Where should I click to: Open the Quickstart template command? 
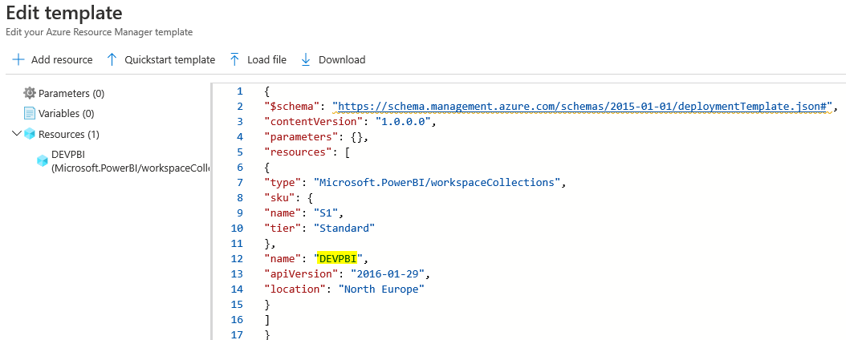pyautogui.click(x=161, y=60)
